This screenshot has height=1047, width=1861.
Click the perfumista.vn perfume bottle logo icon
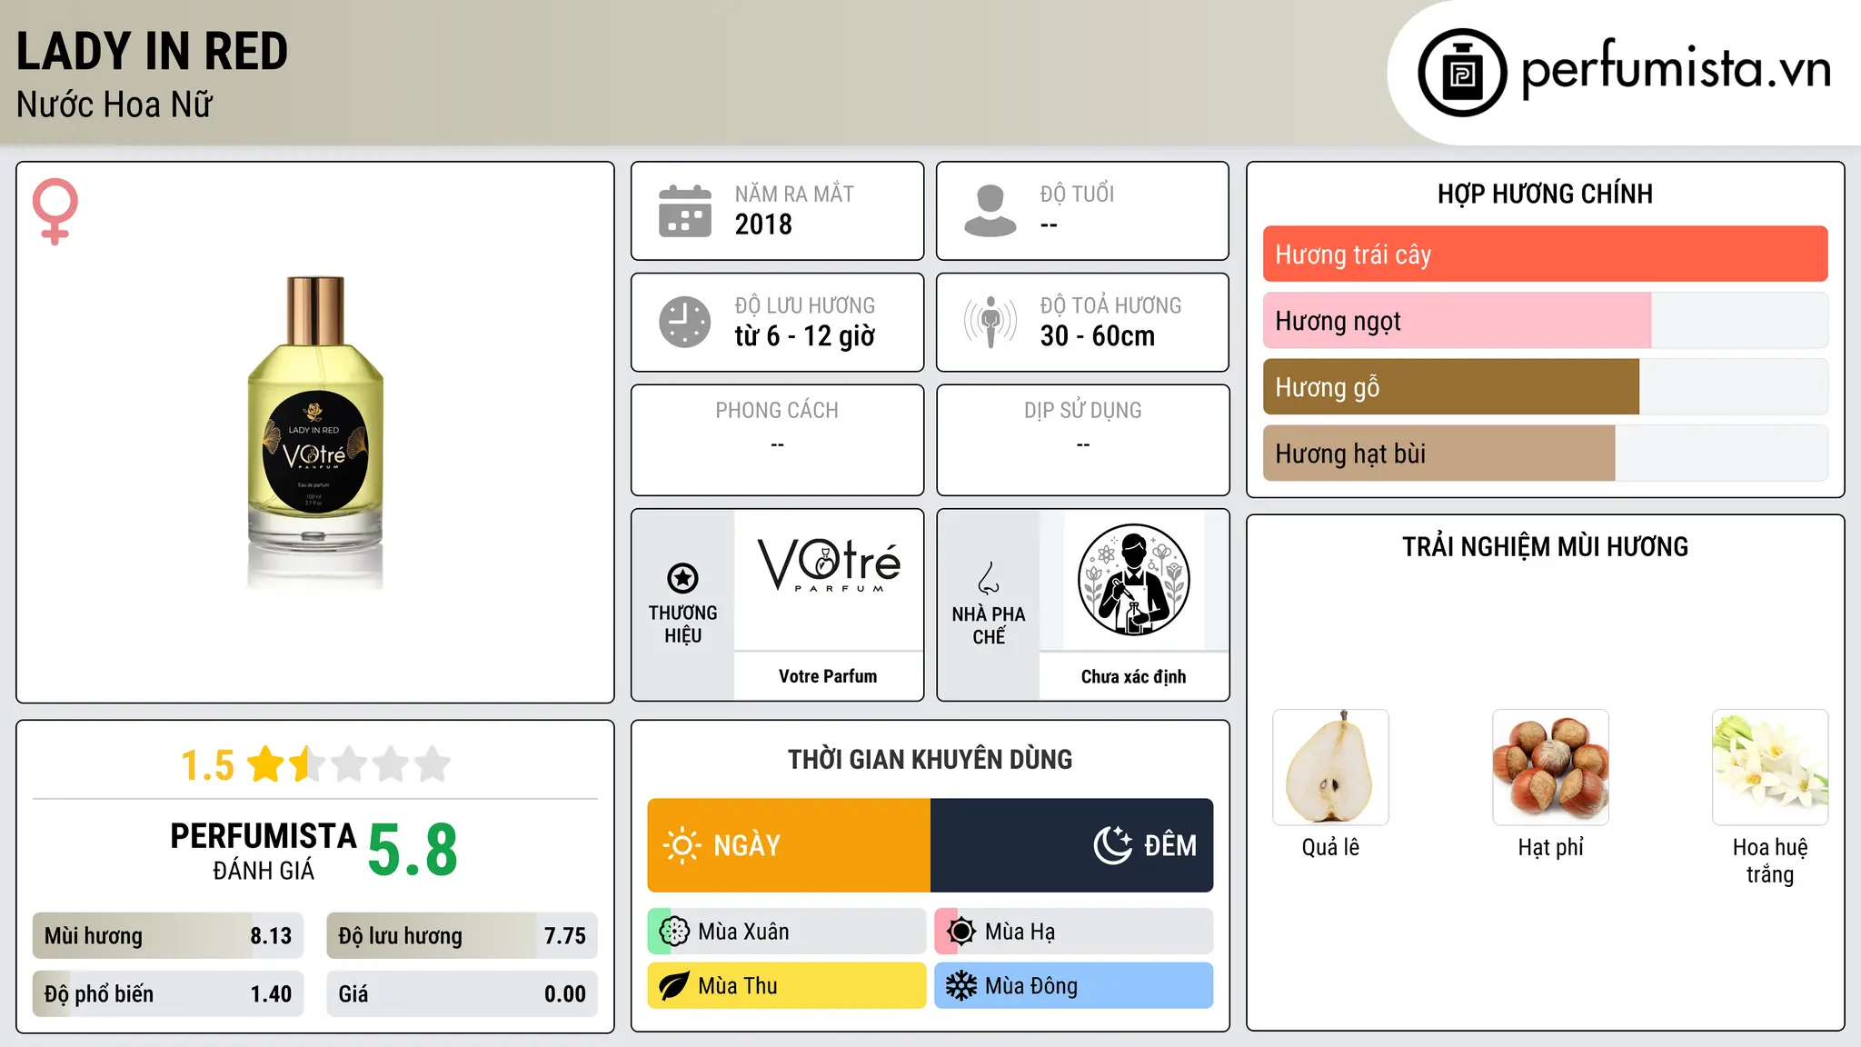1462,73
